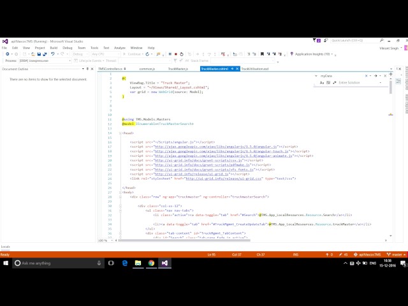This screenshot has width=408, height=306.
Task: Click the Save All icon
Action: (x=45, y=54)
